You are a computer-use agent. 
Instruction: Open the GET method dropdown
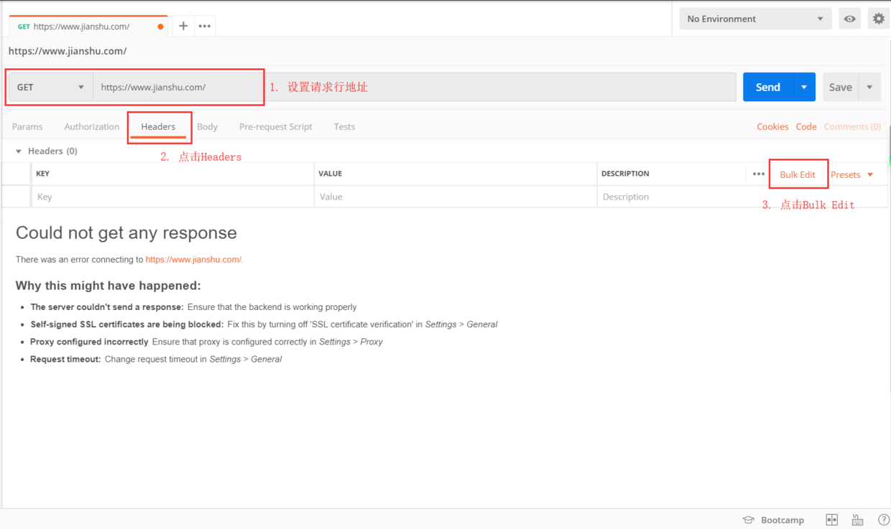tap(50, 87)
